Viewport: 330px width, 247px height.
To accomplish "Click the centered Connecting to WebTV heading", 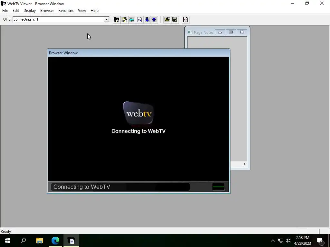I will (139, 131).
